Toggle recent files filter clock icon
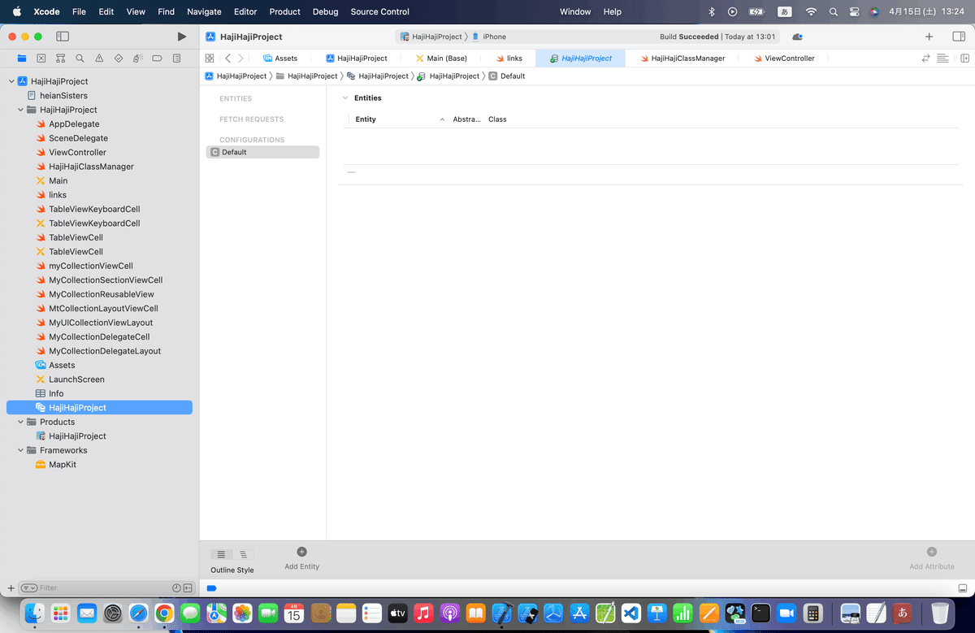975x633 pixels. (176, 587)
